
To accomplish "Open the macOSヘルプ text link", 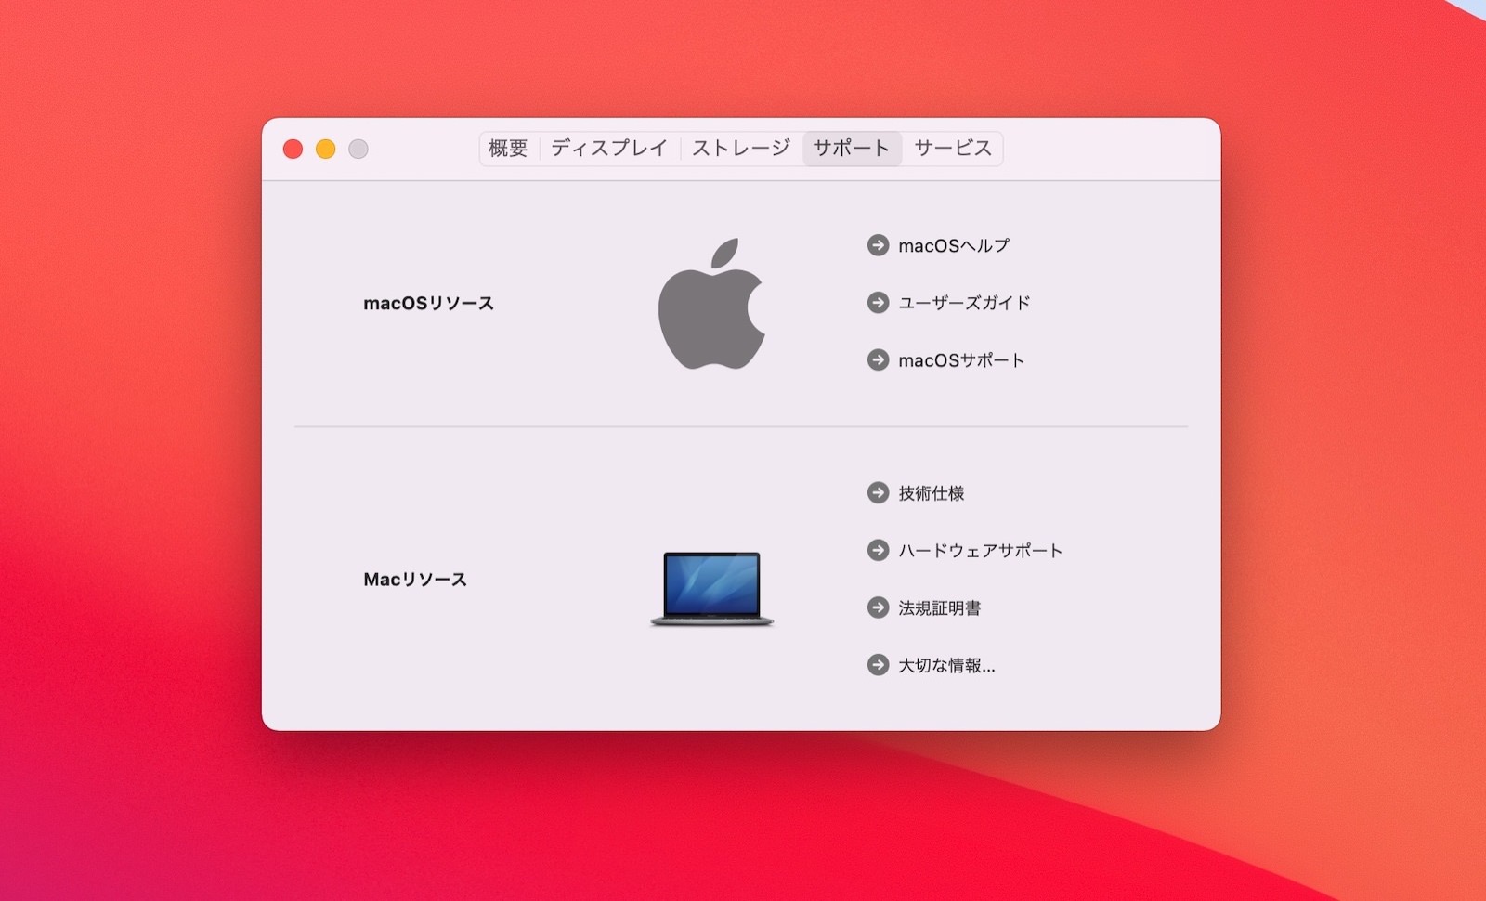I will (954, 246).
